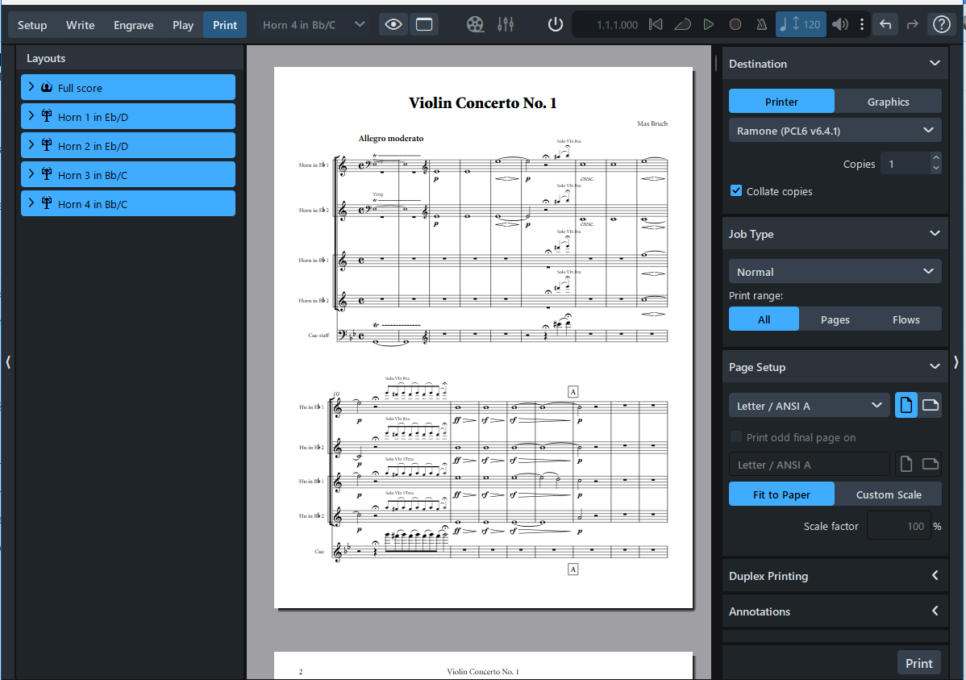The height and width of the screenshot is (680, 966).
Task: Click the right panel scrollbar handle
Action: click(x=716, y=63)
